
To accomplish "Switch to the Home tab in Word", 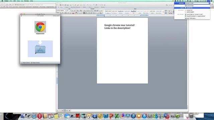I will [61, 7].
